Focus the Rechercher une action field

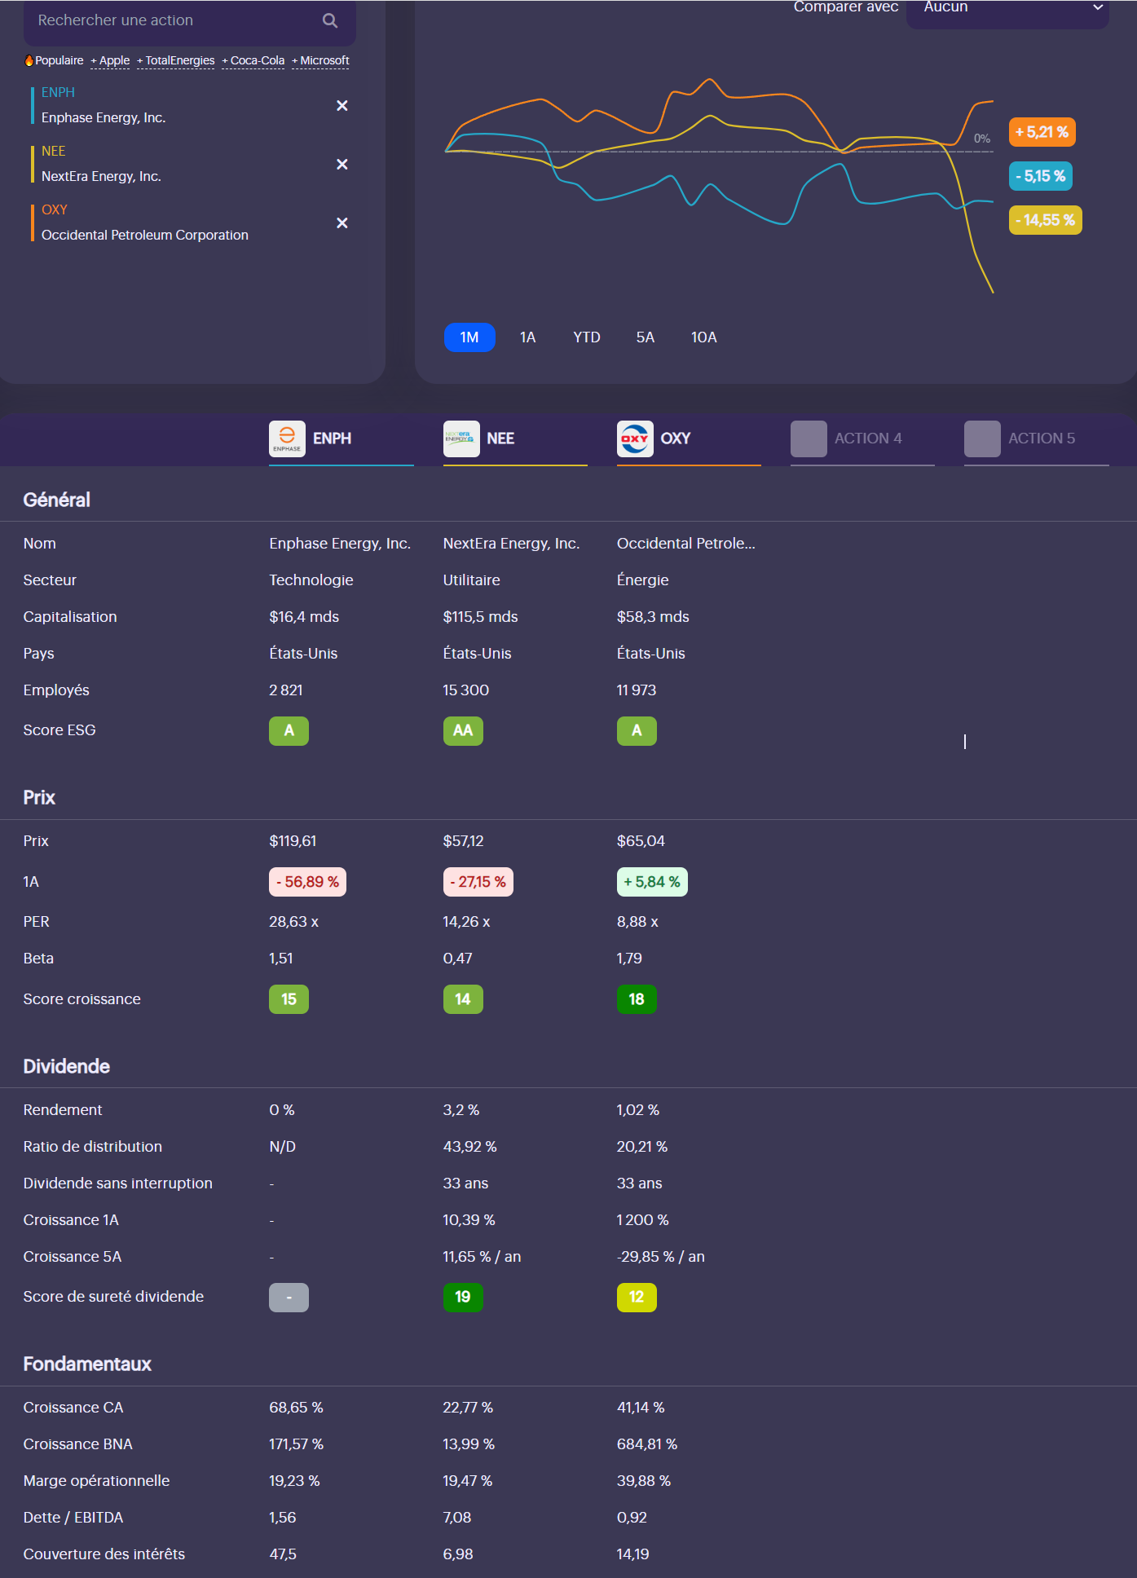190,20
